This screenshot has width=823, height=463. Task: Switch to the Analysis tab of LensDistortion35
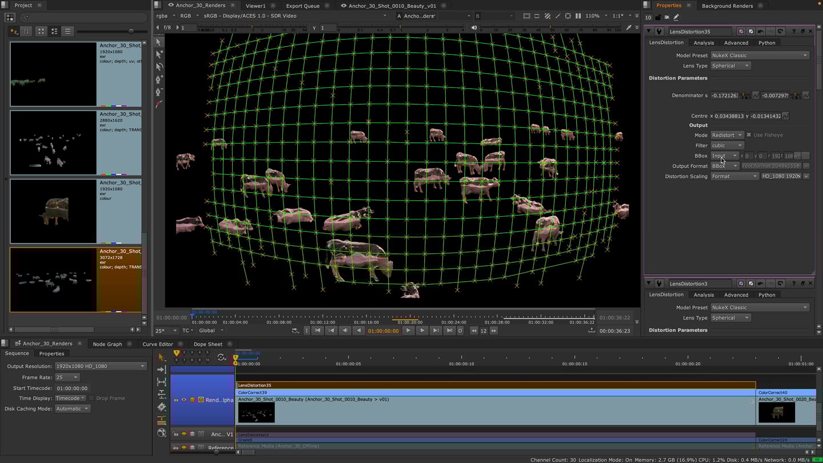pyautogui.click(x=704, y=42)
